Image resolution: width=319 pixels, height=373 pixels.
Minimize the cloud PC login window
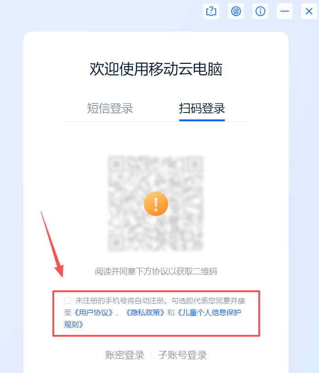coord(285,11)
